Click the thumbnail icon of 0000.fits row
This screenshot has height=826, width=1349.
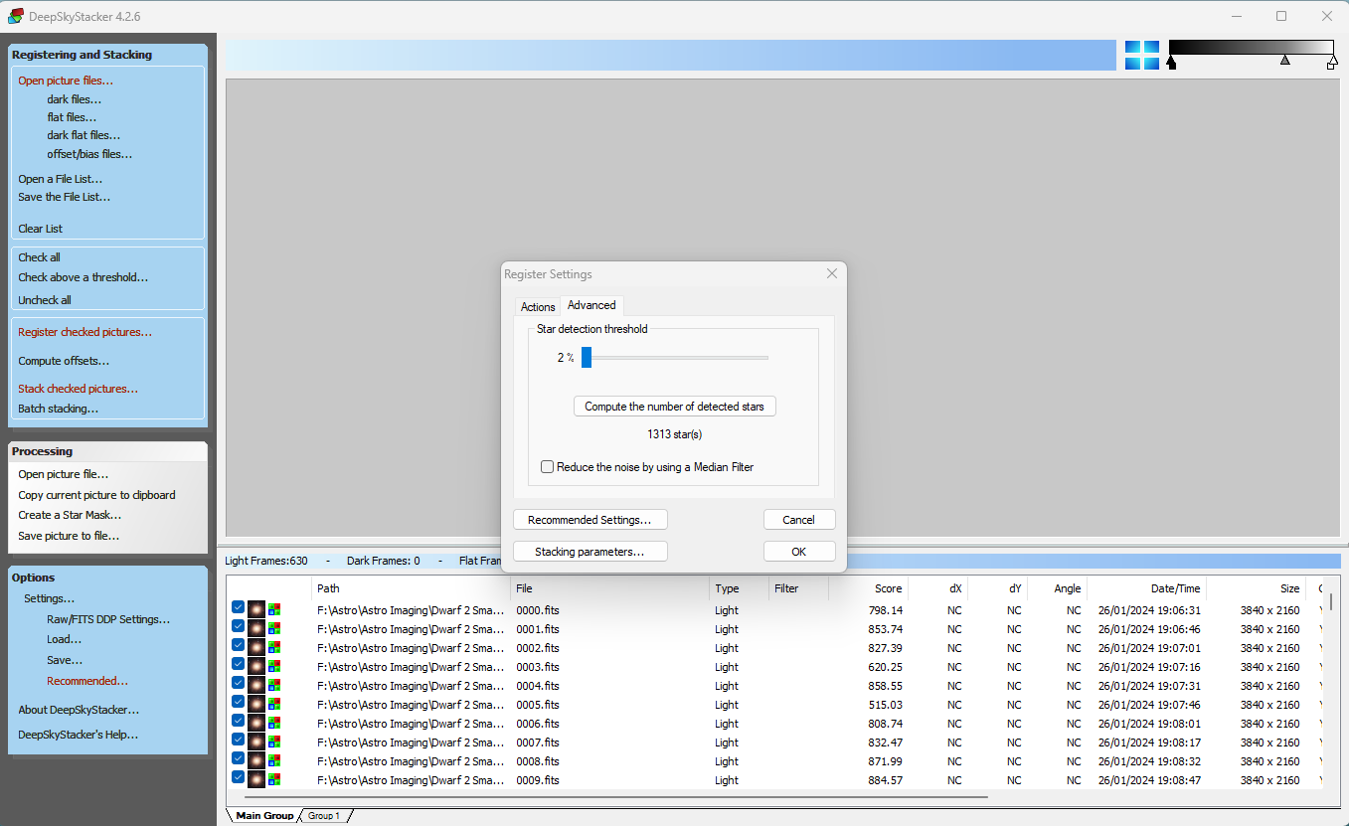(256, 609)
